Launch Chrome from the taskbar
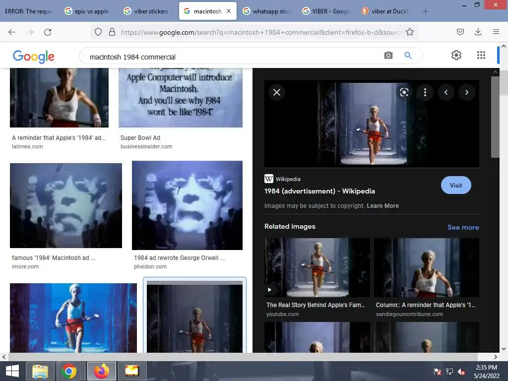 [68, 371]
